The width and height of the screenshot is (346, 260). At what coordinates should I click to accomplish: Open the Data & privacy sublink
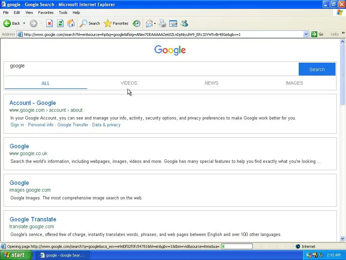pos(106,125)
